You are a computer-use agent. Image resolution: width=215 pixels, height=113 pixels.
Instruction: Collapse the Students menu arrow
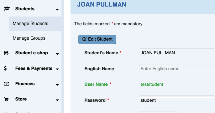[x=57, y=10]
